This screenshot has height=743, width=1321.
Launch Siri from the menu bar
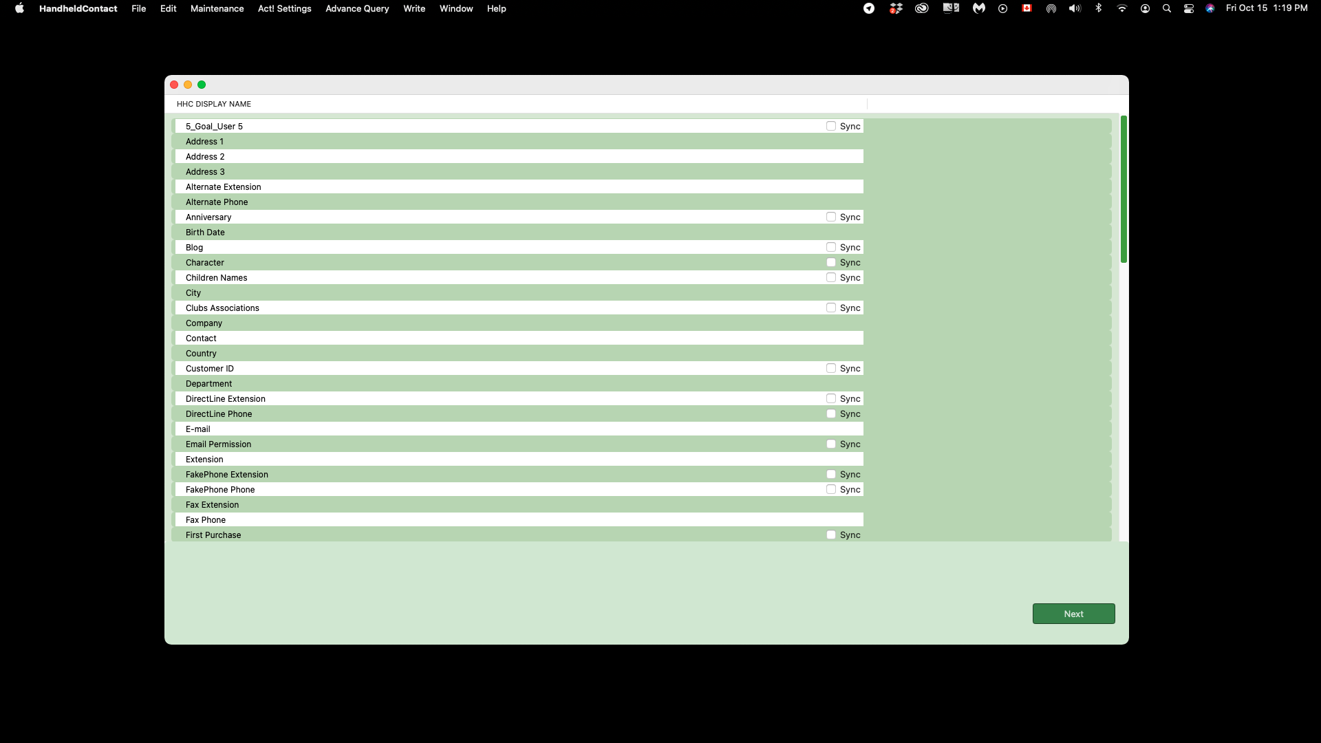point(1210,8)
